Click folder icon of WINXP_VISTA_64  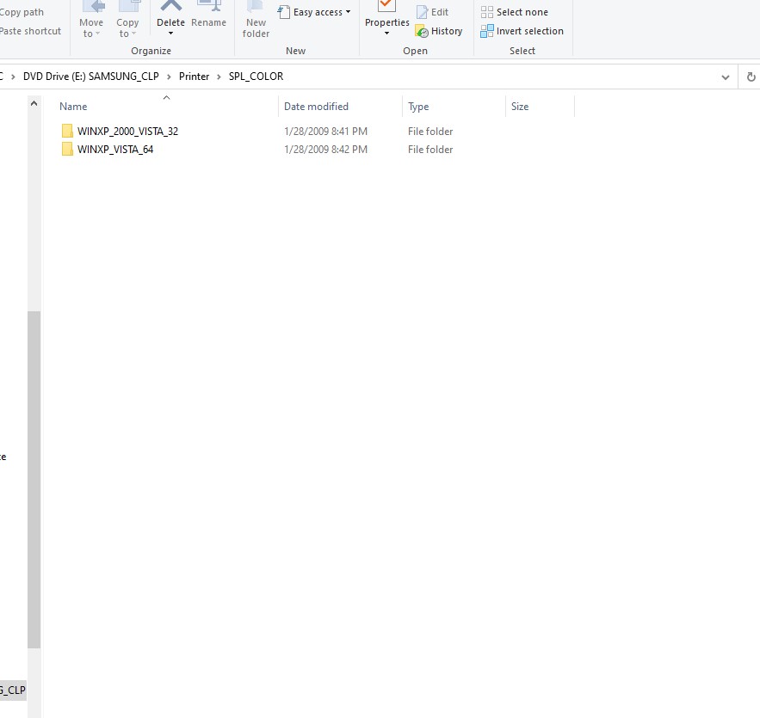[x=67, y=150]
